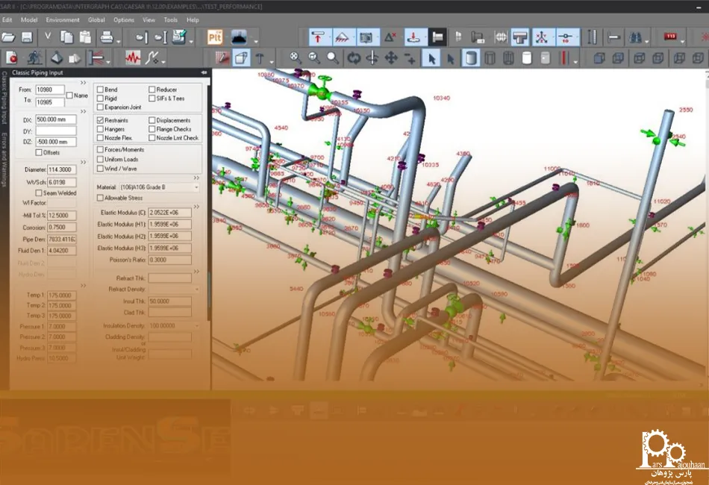The image size is (709, 485).
Task: Enable the Hangers checkbox
Action: pos(101,129)
